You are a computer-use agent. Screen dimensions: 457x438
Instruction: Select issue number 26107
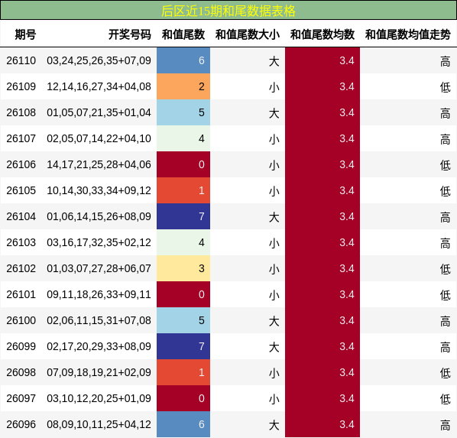point(21,138)
